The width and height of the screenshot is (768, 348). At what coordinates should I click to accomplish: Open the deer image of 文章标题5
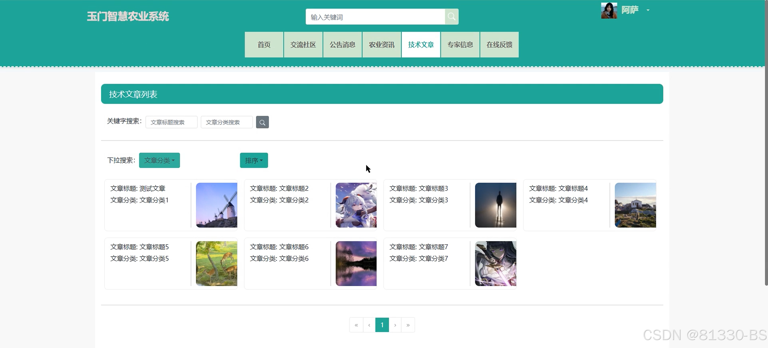216,263
